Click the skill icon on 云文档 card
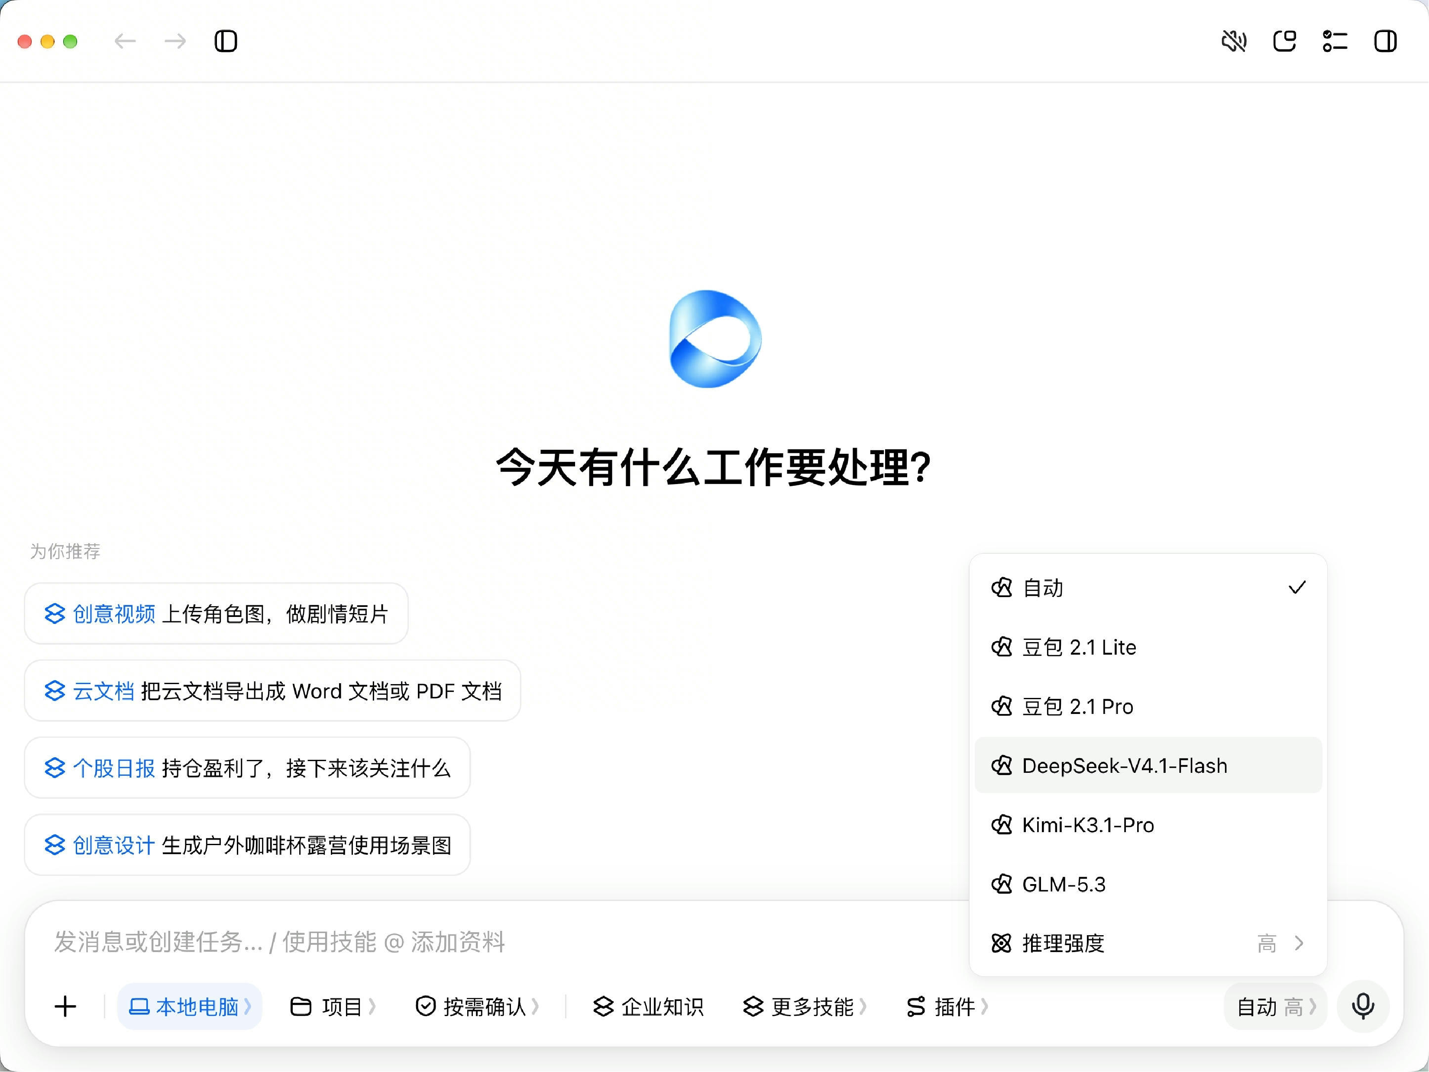The image size is (1429, 1072). click(55, 691)
